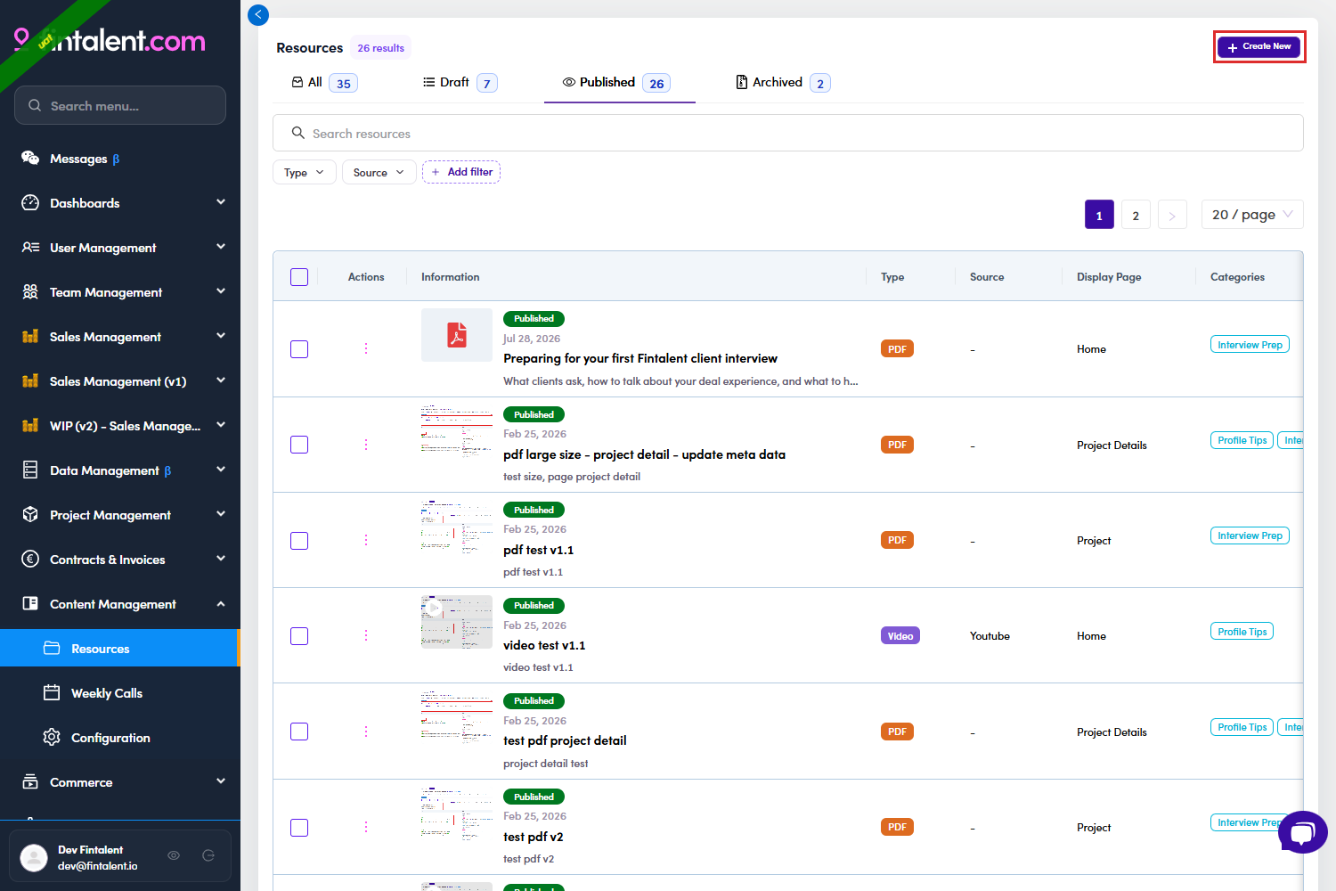1336x891 pixels.
Task: Expand the Team Management chevron
Action: click(x=221, y=291)
